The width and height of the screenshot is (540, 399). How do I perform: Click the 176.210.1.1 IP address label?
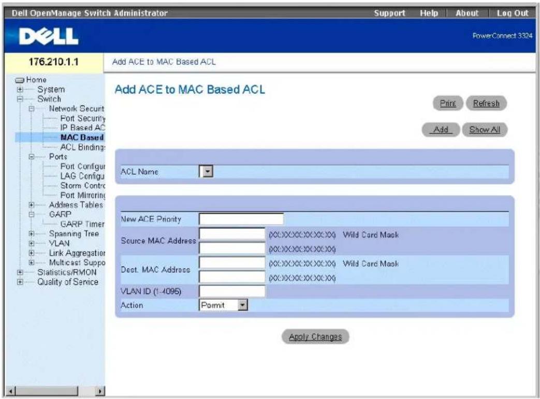coord(53,62)
